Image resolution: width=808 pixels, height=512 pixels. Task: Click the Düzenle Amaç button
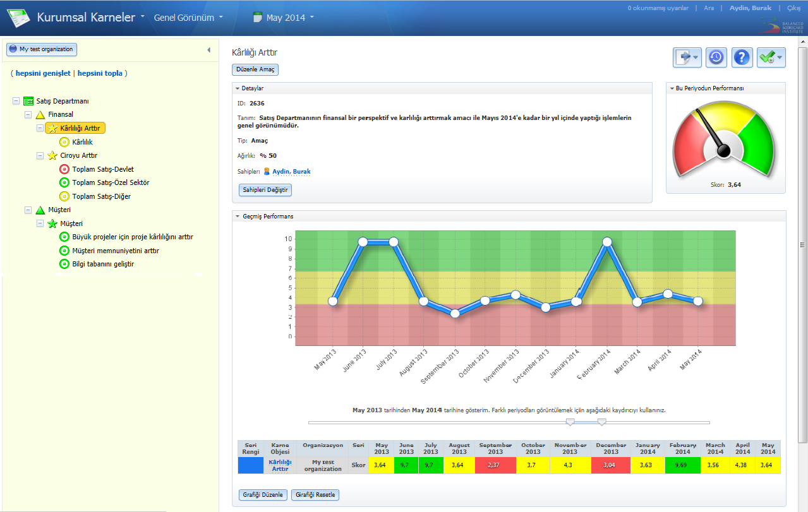point(255,70)
